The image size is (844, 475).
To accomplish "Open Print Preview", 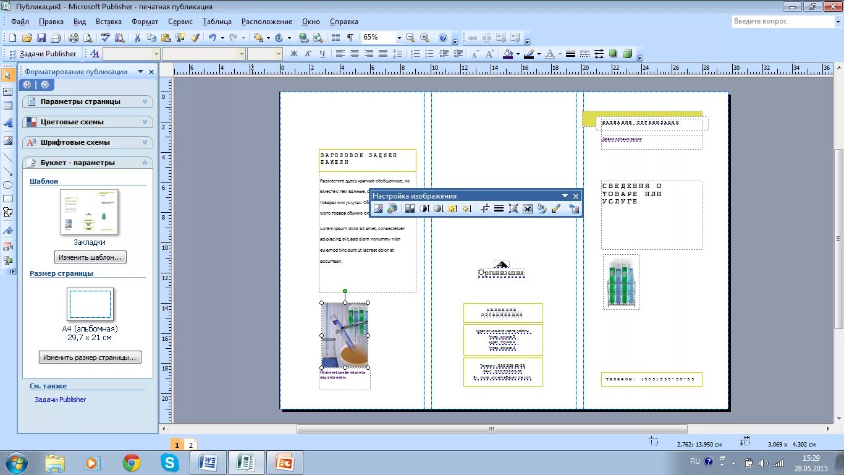I will 88,38.
